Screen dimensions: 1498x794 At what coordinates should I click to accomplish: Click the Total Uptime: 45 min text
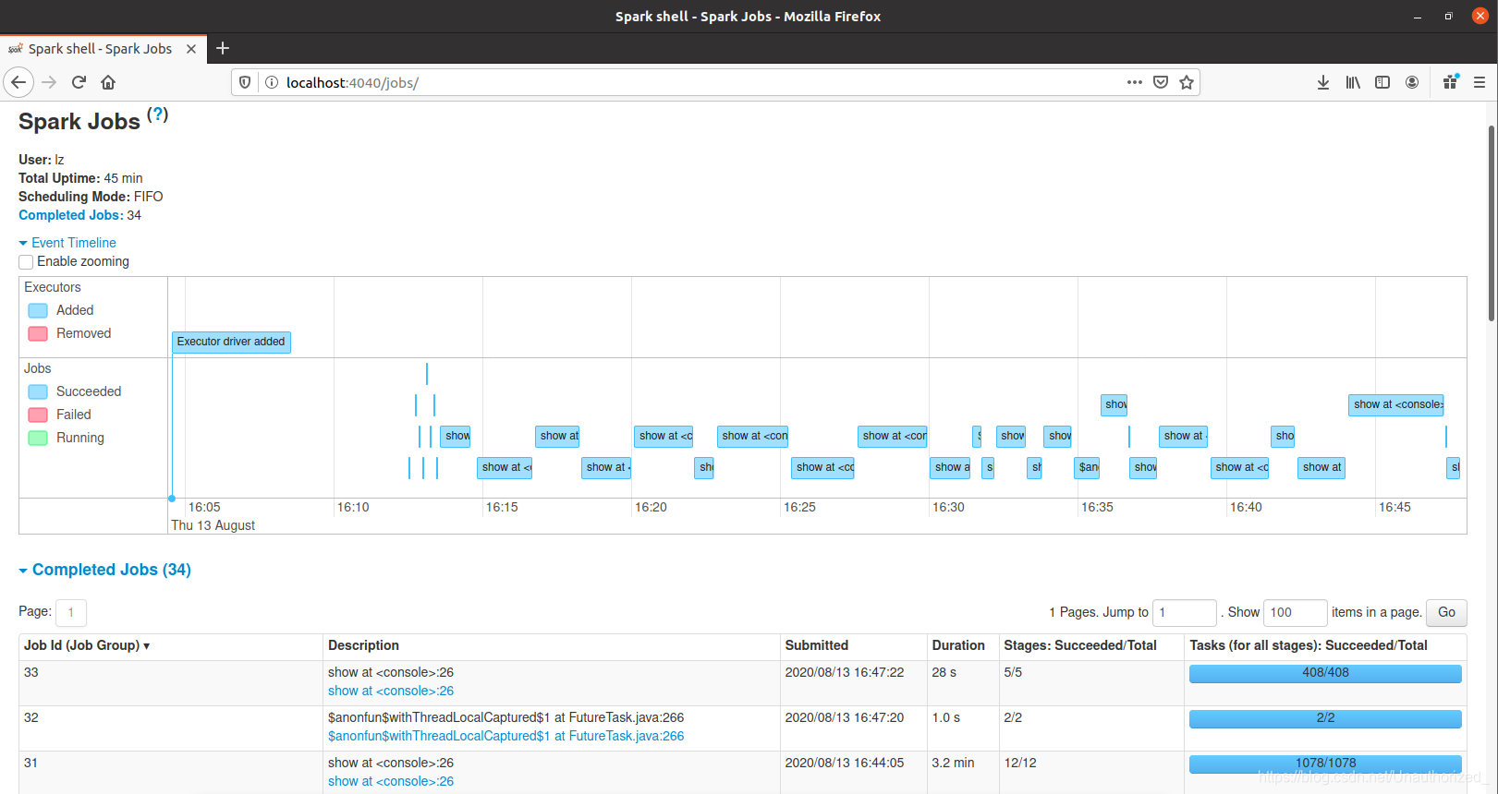[80, 178]
